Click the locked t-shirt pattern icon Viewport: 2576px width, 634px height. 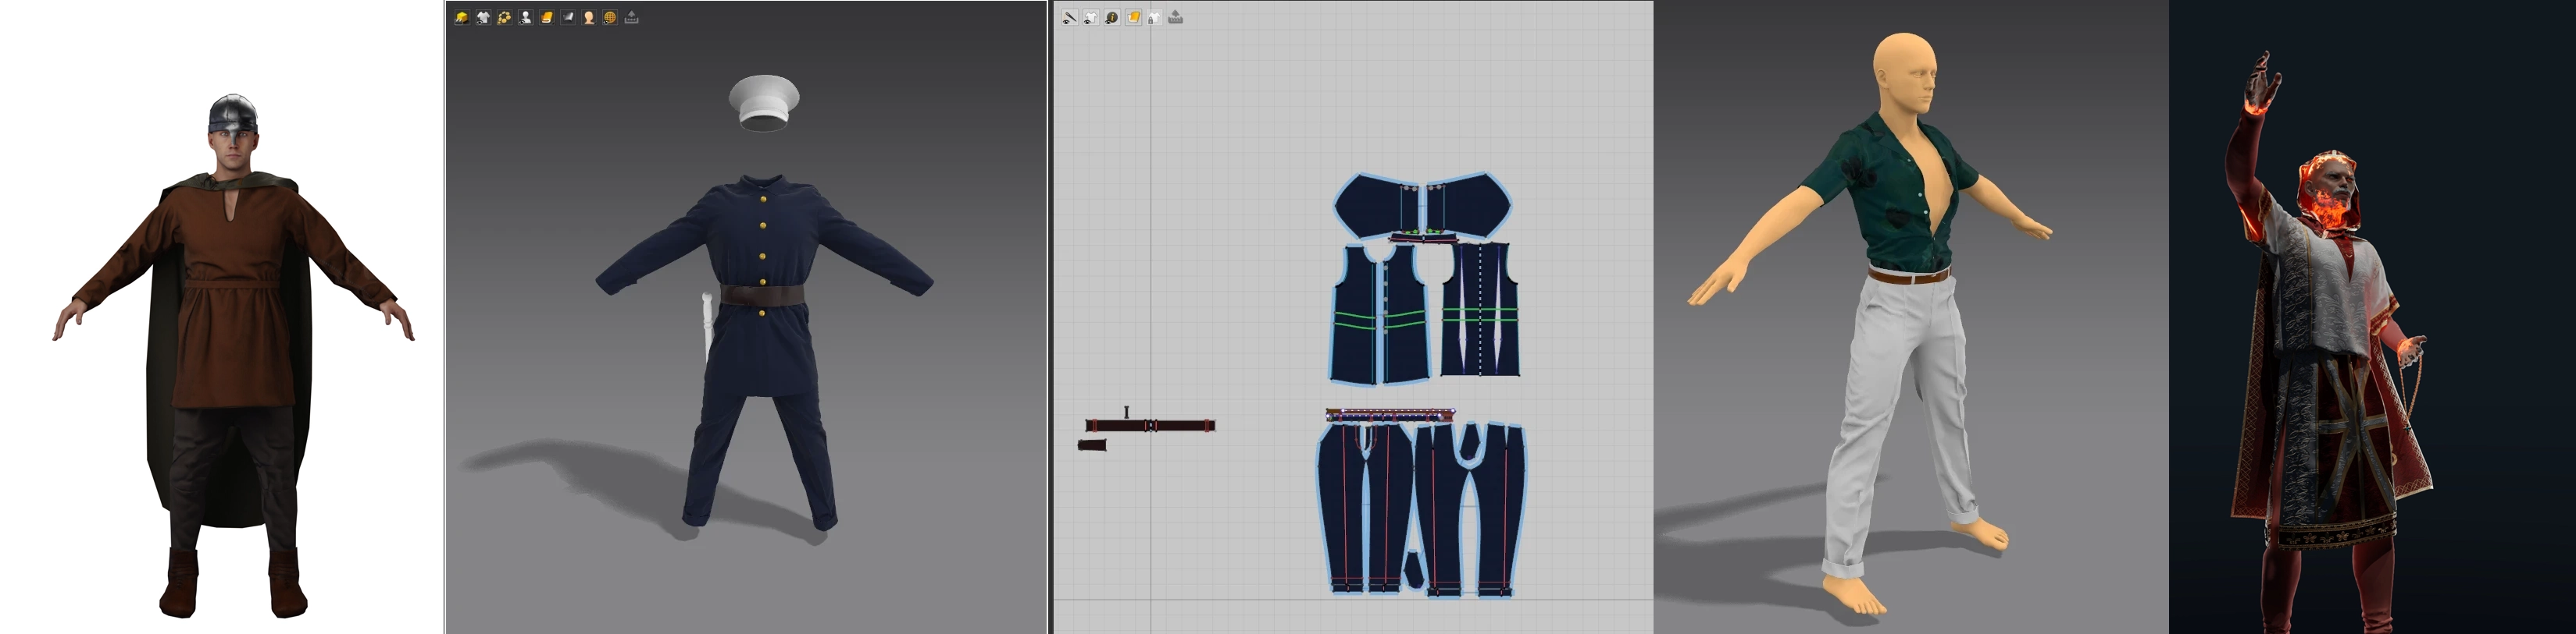[x=1154, y=17]
